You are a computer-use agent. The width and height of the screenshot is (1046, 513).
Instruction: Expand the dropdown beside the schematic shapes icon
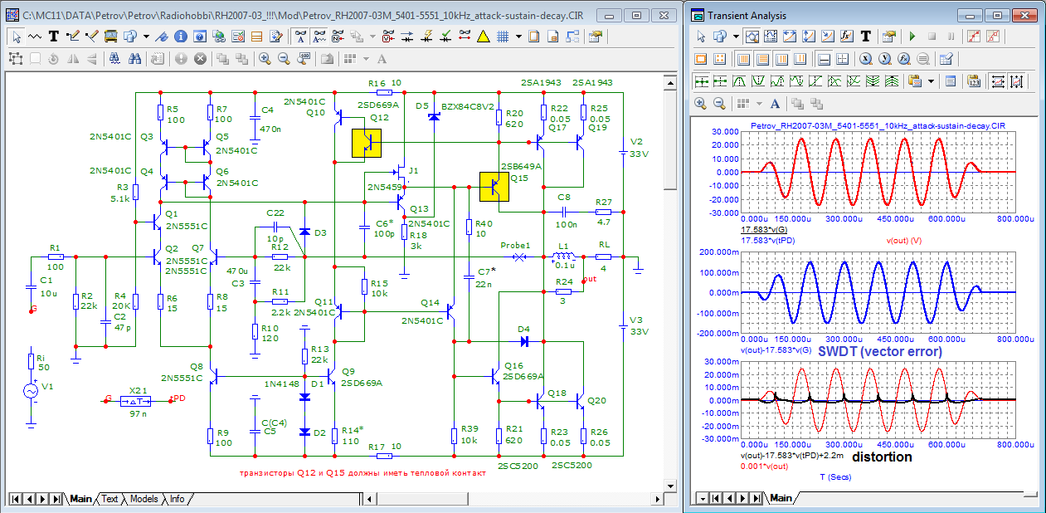pos(146,37)
